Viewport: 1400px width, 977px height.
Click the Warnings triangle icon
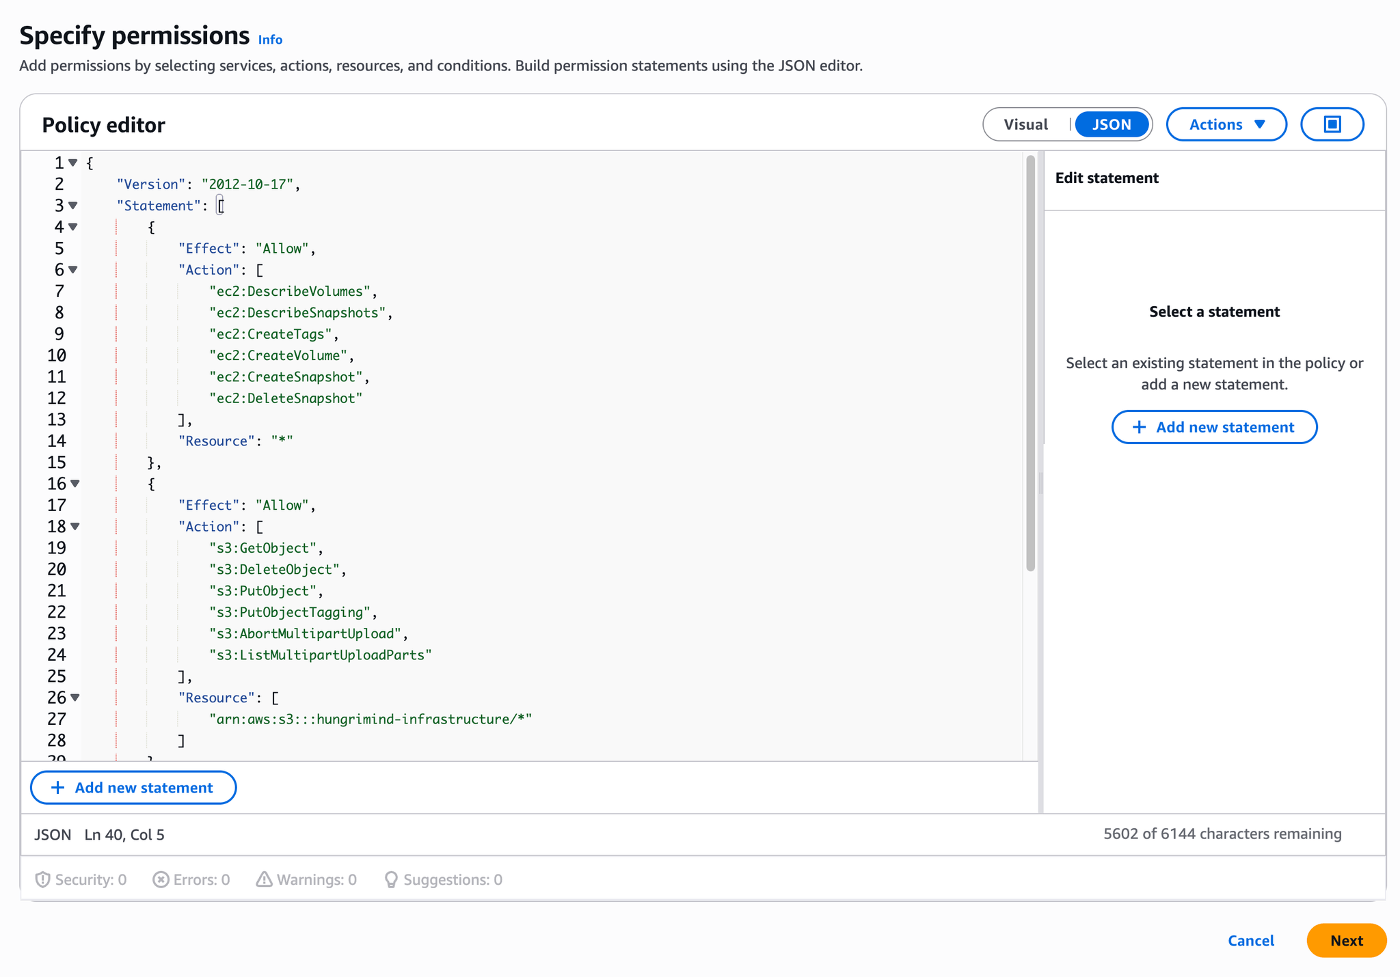(x=263, y=879)
